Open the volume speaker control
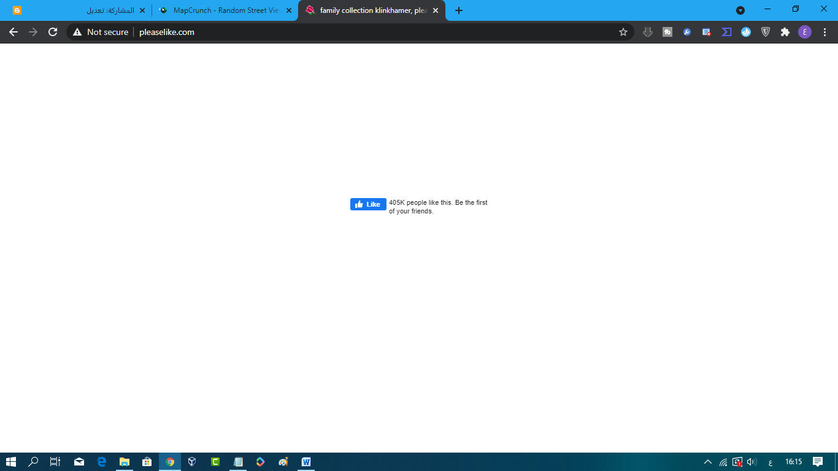The image size is (838, 471). (752, 462)
